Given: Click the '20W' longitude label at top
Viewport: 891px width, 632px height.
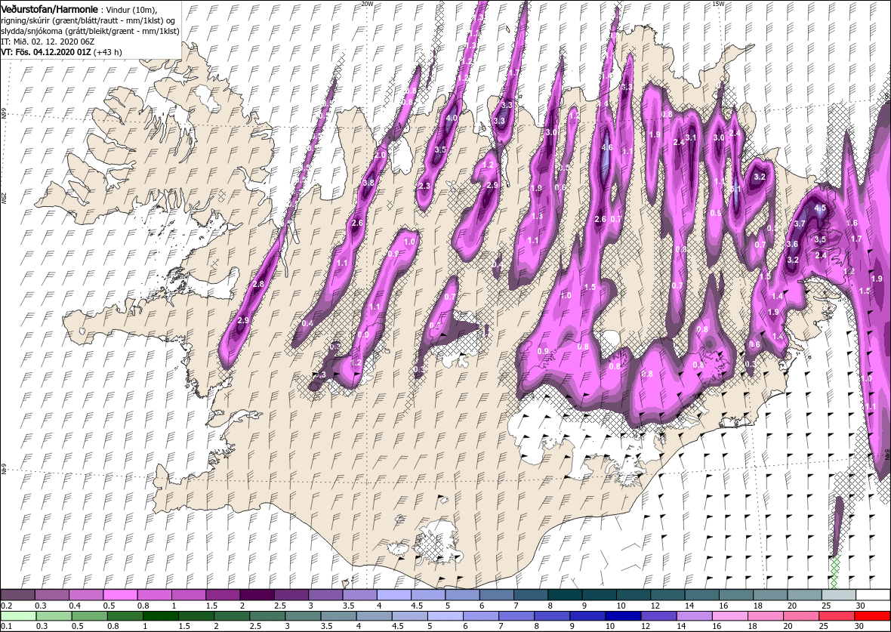Looking at the screenshot, I should (368, 4).
